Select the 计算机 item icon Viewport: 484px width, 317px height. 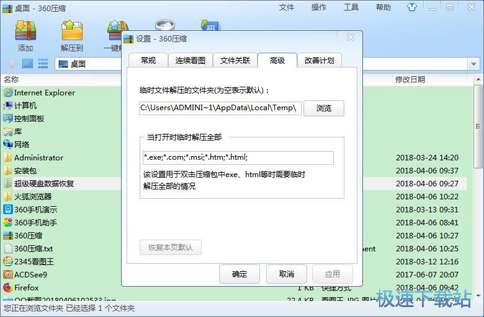pyautogui.click(x=8, y=106)
